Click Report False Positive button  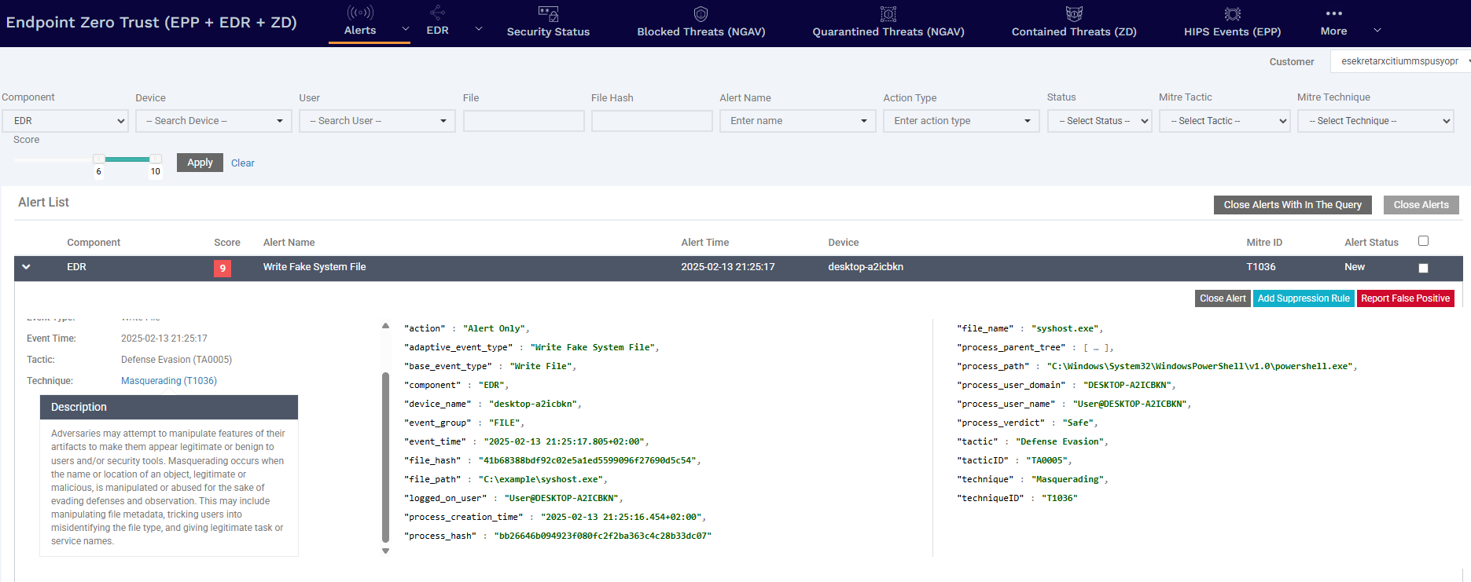coord(1405,298)
